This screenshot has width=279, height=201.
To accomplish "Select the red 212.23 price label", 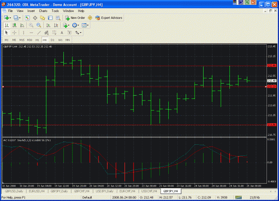I will pyautogui.click(x=272, y=87).
